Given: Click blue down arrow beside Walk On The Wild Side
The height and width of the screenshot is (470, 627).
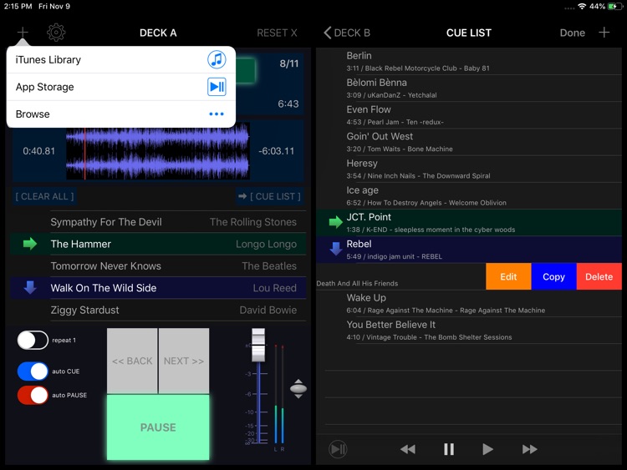Looking at the screenshot, I should click(30, 286).
